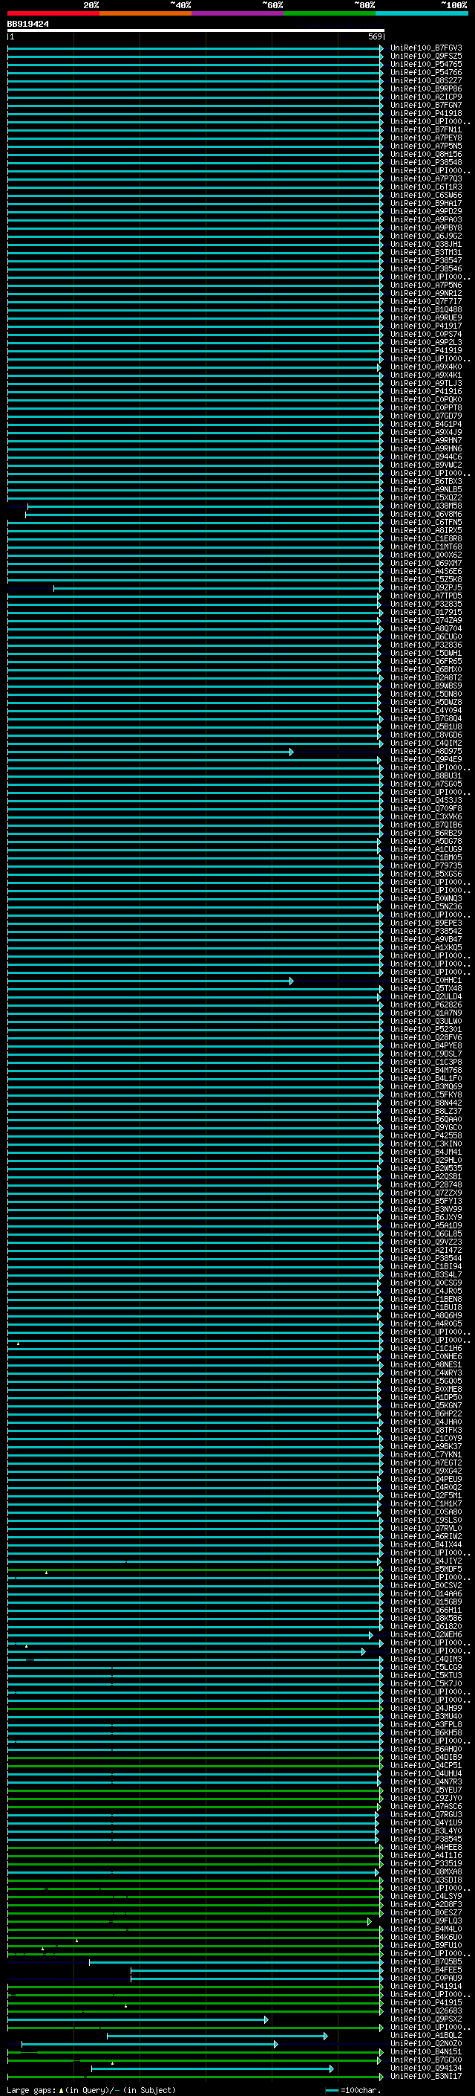This screenshot has height=2096, width=475.
Task: Select the UniRef100_P41914 hit
Action: tap(425, 1986)
